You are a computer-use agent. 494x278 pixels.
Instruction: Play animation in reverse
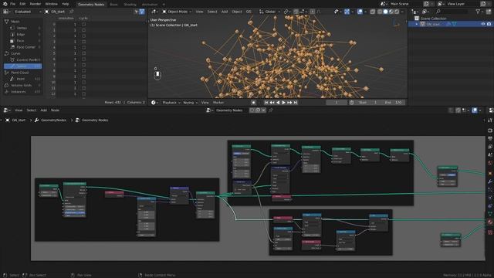[278, 103]
